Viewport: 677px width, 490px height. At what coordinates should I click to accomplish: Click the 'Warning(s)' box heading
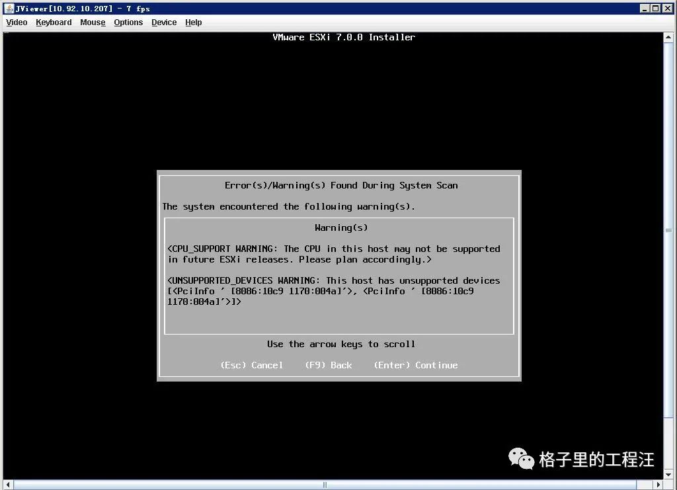point(341,227)
